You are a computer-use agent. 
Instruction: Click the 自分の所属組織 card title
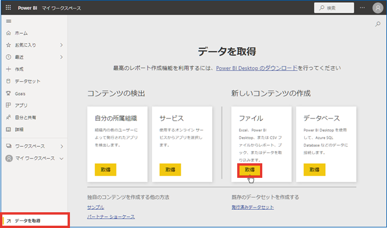[x=116, y=118]
